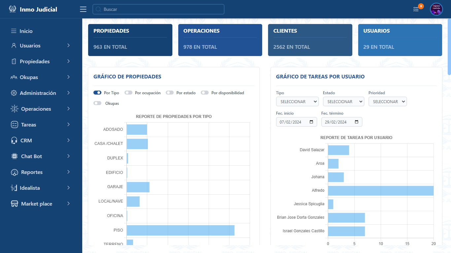The height and width of the screenshot is (253, 451).
Task: Open the PROPIEDADES total card
Action: point(130,40)
